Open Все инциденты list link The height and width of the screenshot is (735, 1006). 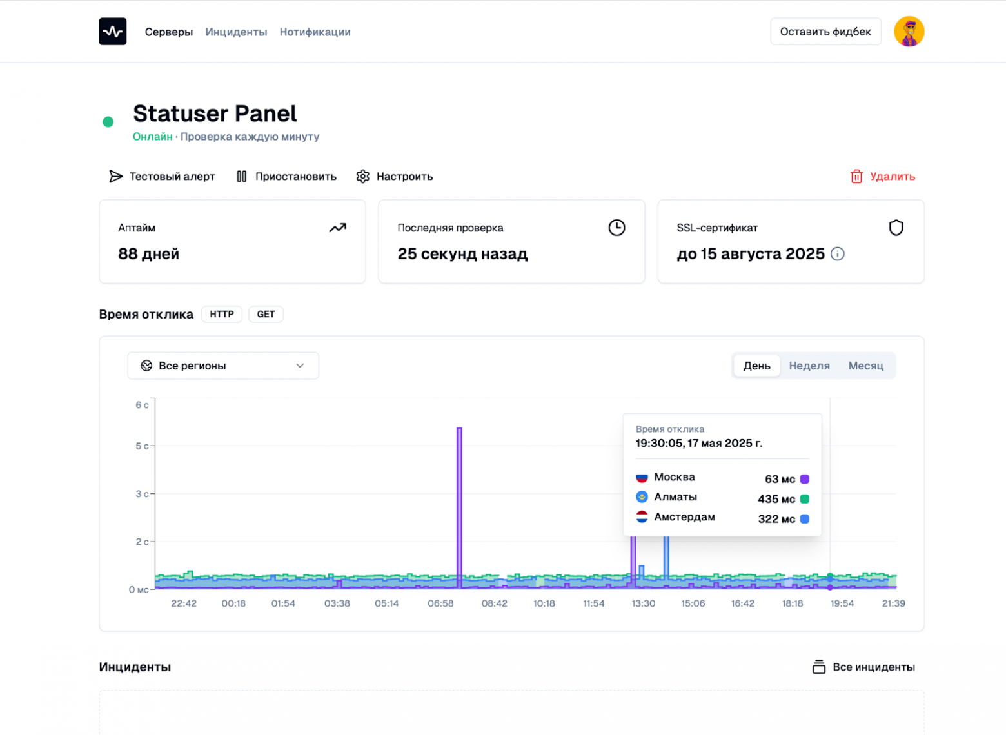click(x=863, y=667)
